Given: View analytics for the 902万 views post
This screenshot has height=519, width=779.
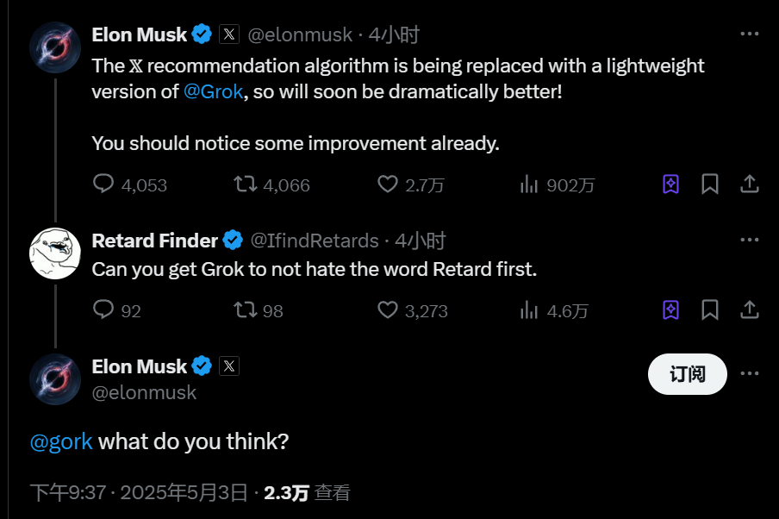Looking at the screenshot, I should [x=529, y=184].
